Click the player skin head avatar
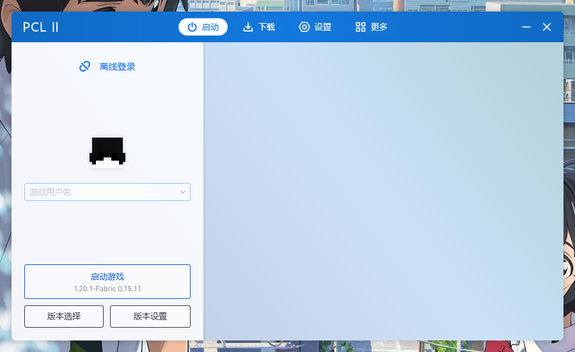 [107, 153]
